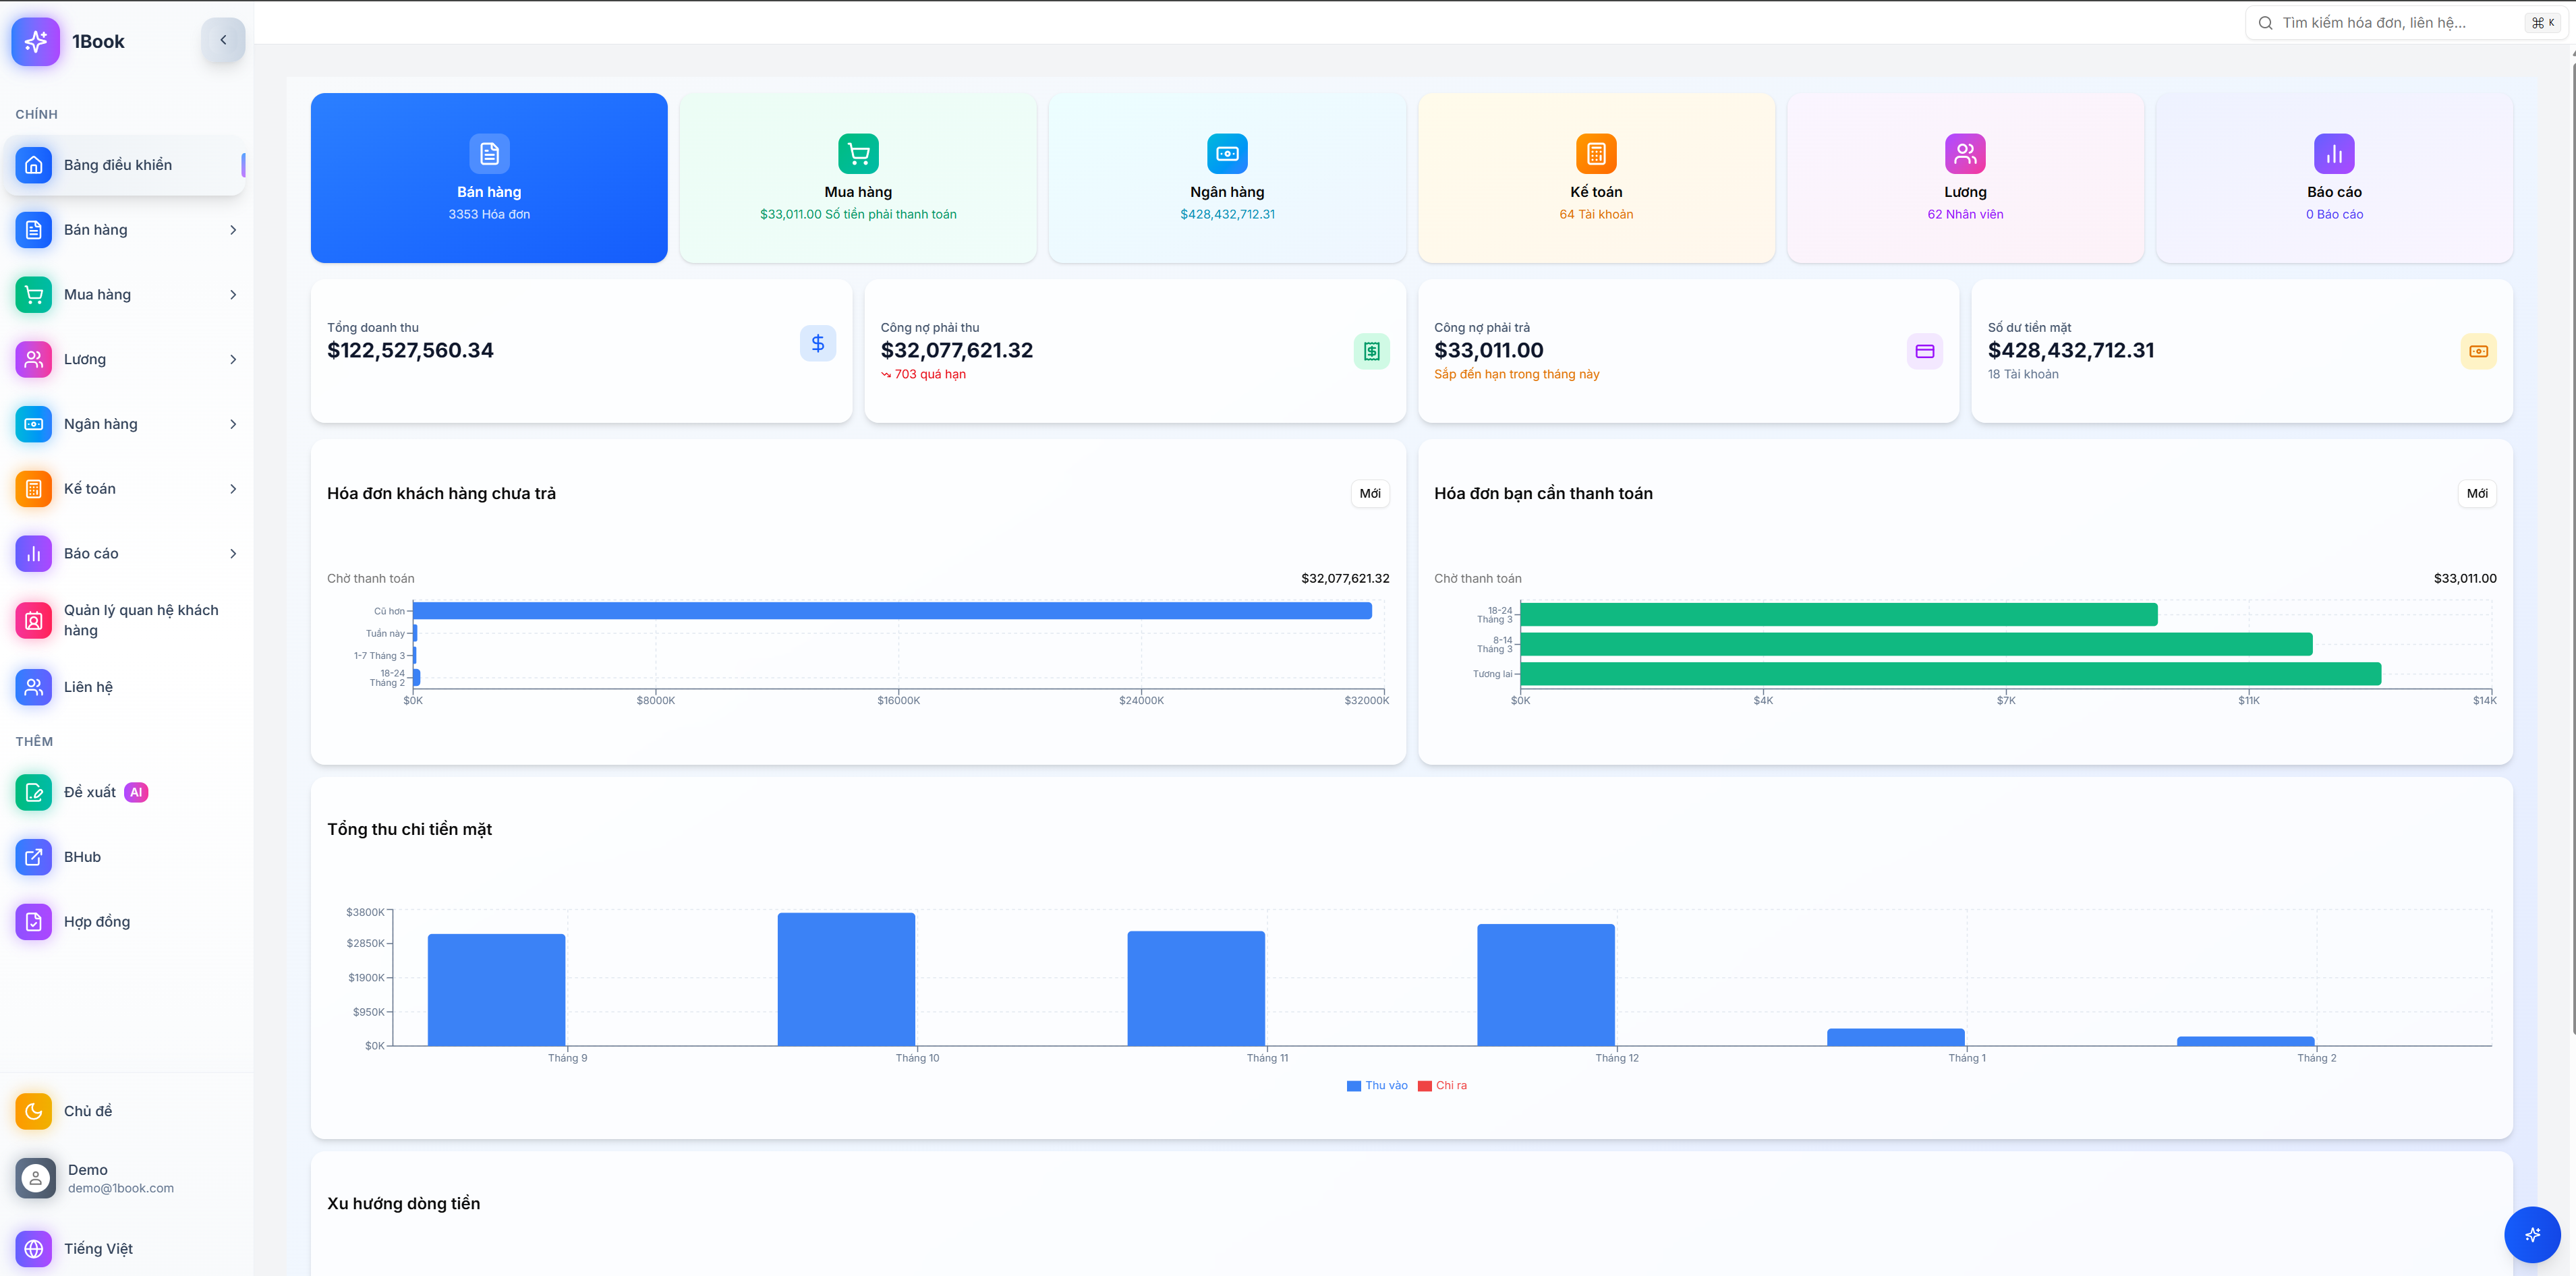Open the Tiếng Việt language selector
The image size is (2576, 1276).
pyautogui.click(x=97, y=1248)
